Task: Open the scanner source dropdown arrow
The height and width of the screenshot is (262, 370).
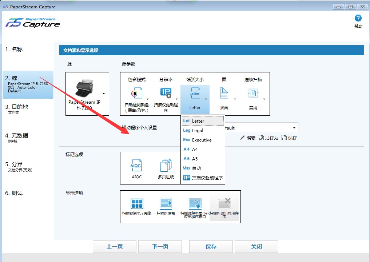Action: [x=104, y=94]
